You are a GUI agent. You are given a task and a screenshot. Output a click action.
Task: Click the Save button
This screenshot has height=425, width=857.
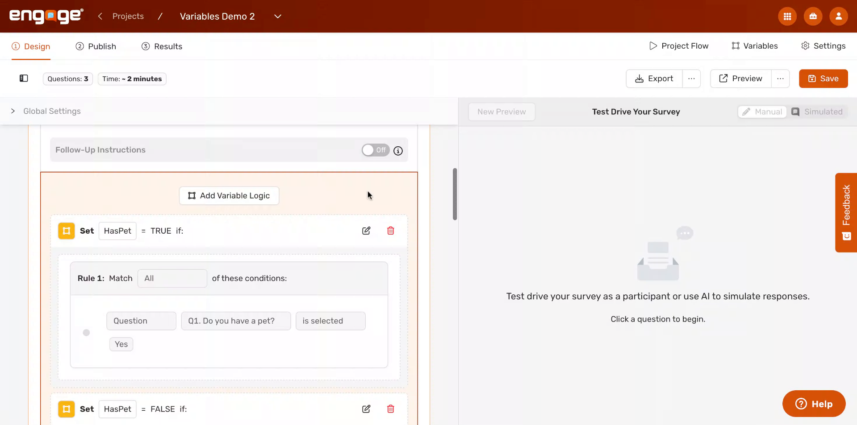823,78
